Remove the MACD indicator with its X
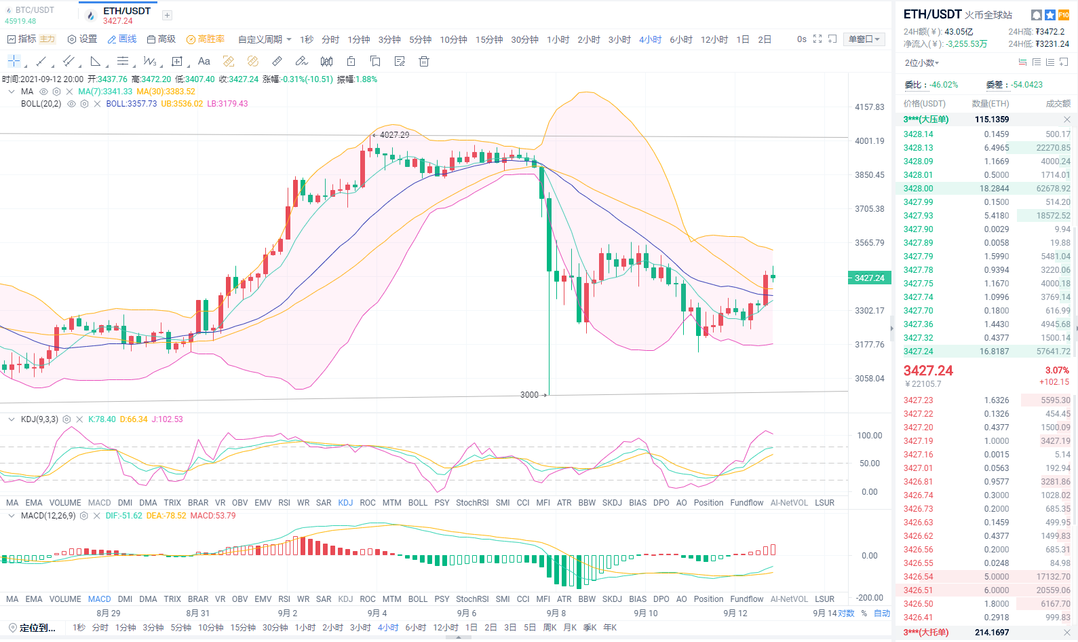 pyautogui.click(x=97, y=516)
